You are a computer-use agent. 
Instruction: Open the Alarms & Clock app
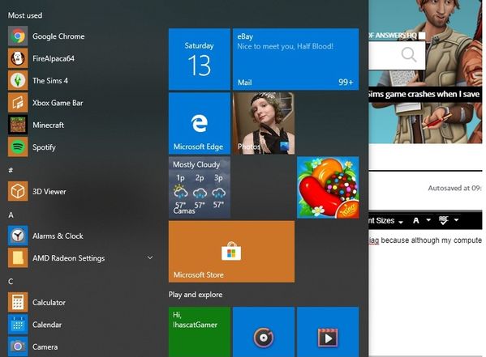pyautogui.click(x=82, y=236)
